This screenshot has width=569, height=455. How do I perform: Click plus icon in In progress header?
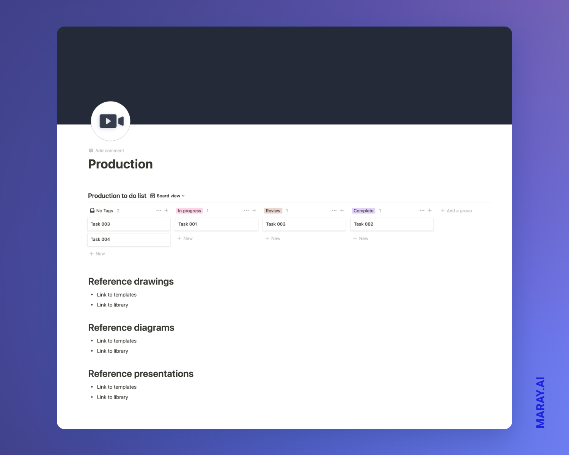[254, 210]
